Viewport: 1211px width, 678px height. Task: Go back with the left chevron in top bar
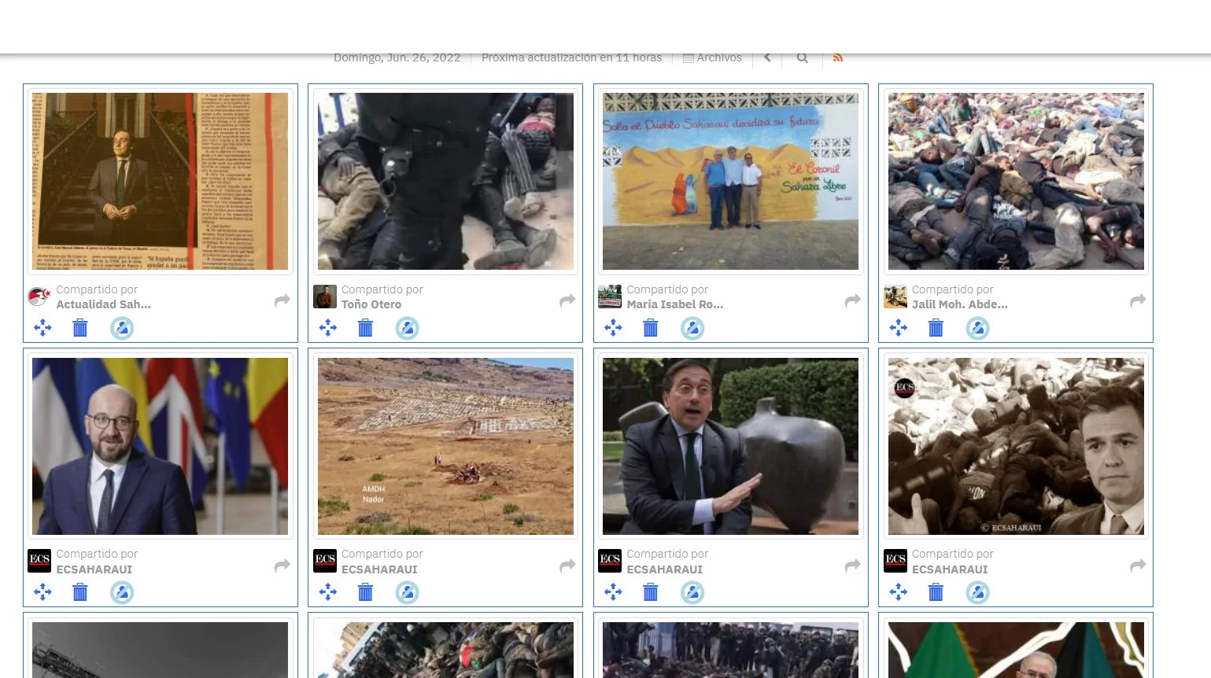point(767,57)
